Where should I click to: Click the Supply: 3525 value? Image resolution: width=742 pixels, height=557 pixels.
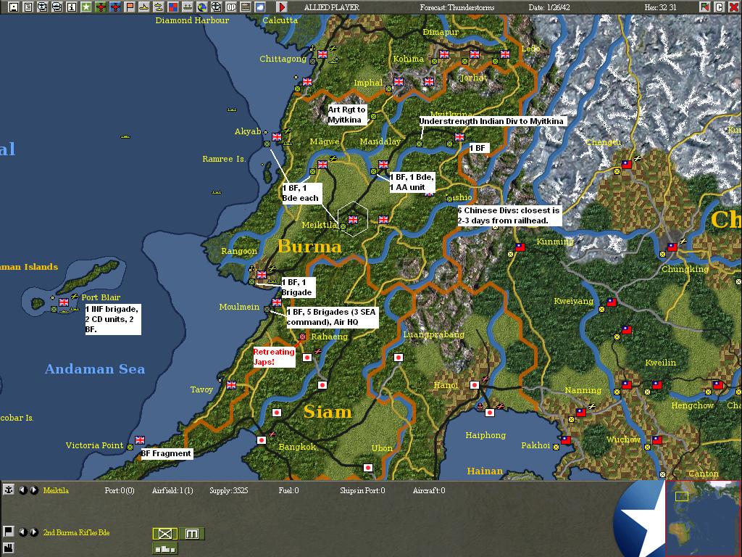228,490
